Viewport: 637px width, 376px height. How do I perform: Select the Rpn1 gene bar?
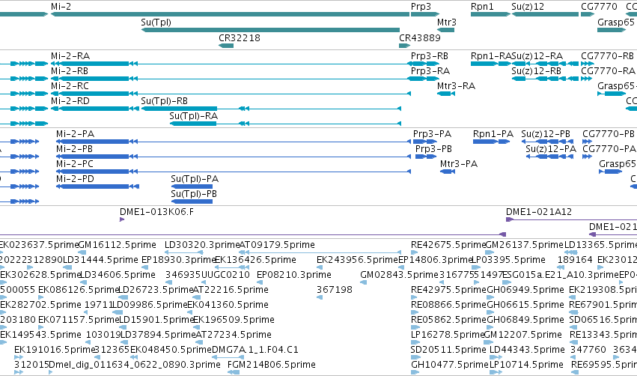(490, 14)
